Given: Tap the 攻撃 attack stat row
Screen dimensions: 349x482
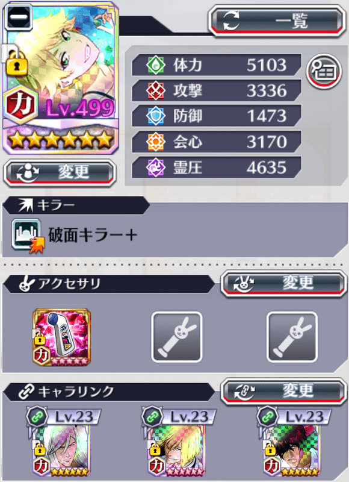Looking at the screenshot, I should 217,91.
